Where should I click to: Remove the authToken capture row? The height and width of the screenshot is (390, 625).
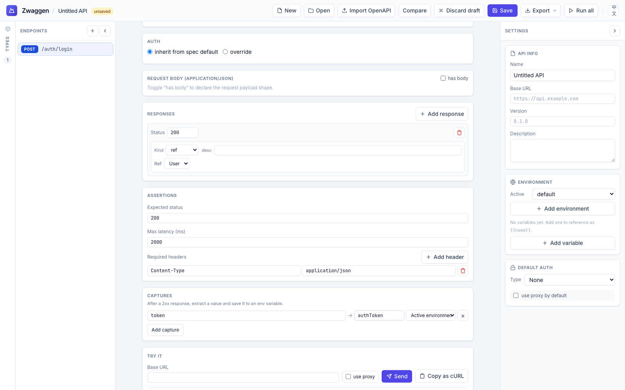(462, 316)
